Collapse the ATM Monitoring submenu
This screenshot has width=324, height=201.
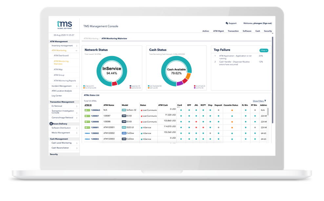(x=76, y=50)
